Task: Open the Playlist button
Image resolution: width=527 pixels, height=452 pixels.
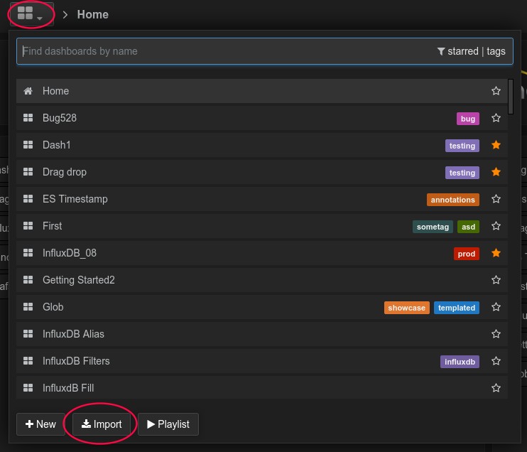Action: (168, 424)
